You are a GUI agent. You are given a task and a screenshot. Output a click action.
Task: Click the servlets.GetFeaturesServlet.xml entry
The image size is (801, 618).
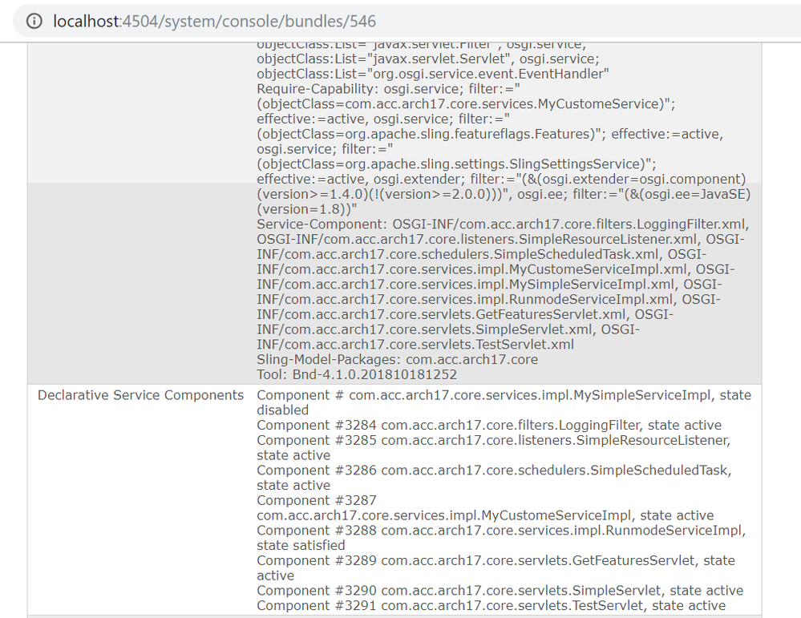[x=441, y=315]
